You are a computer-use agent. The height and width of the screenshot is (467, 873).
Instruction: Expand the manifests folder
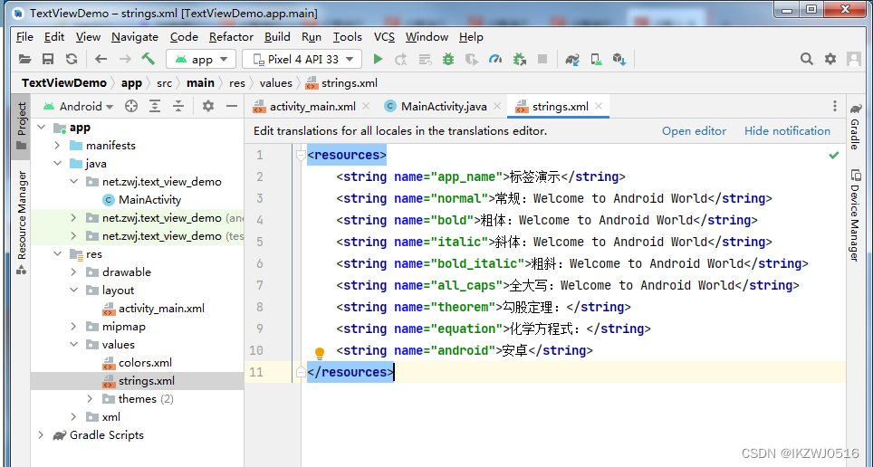pyautogui.click(x=57, y=146)
